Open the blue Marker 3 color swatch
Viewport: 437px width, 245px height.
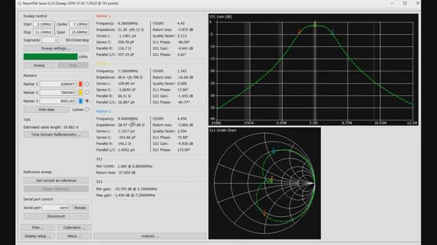coord(81,101)
